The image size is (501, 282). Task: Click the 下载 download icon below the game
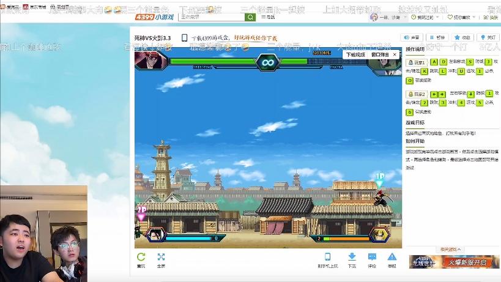[352, 258]
